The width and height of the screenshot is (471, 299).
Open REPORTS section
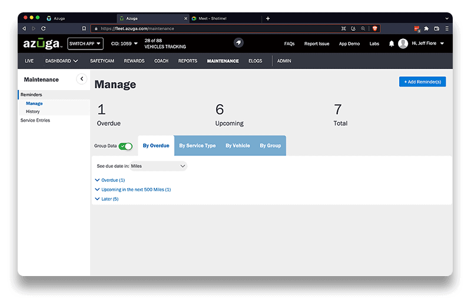tap(188, 61)
